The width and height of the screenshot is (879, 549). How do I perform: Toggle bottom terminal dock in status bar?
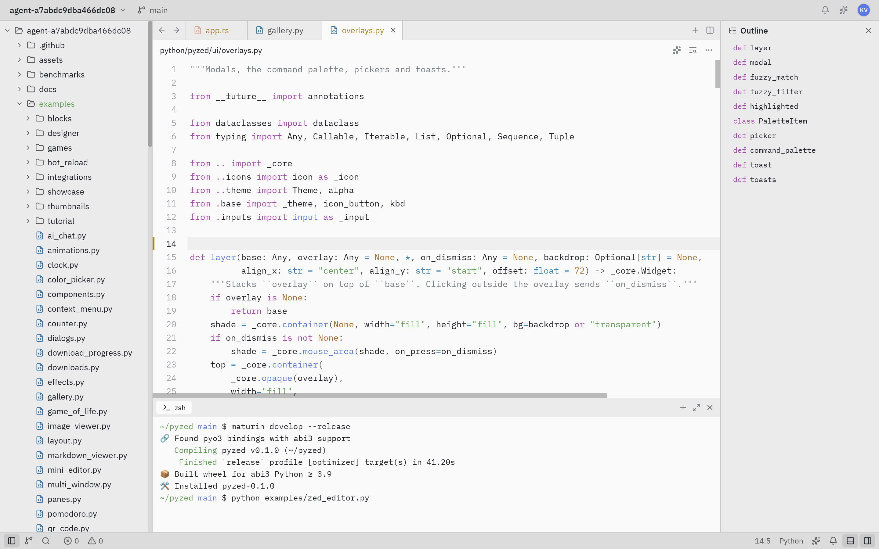(x=850, y=541)
